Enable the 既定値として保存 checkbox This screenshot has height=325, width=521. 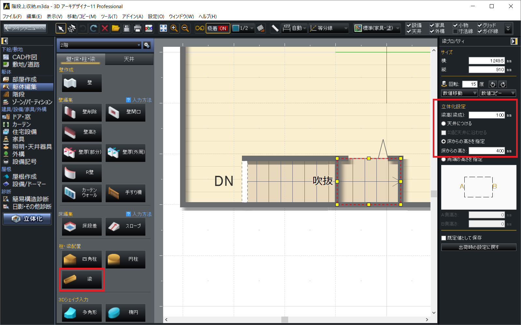point(444,238)
